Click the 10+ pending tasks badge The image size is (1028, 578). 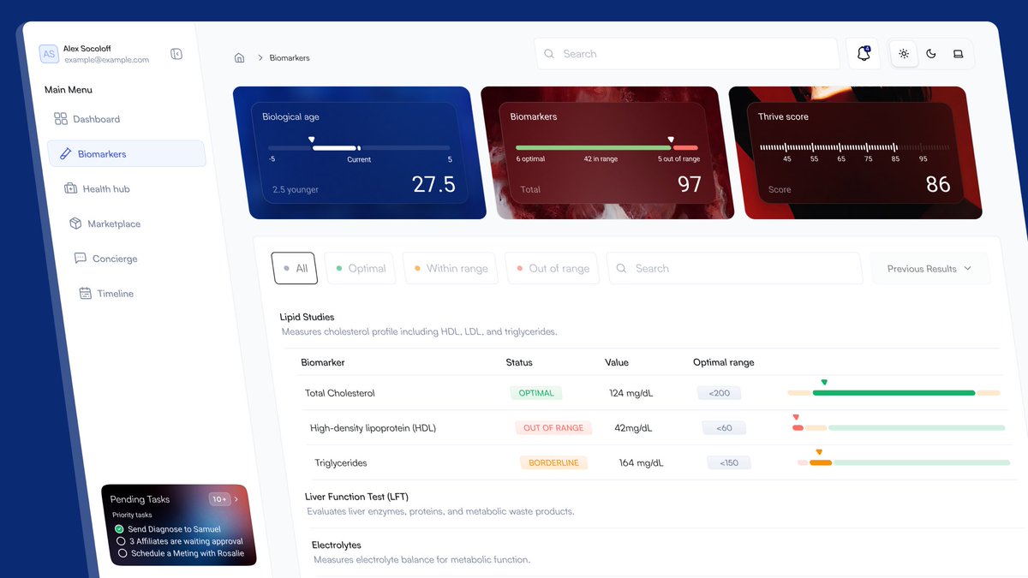tap(219, 499)
